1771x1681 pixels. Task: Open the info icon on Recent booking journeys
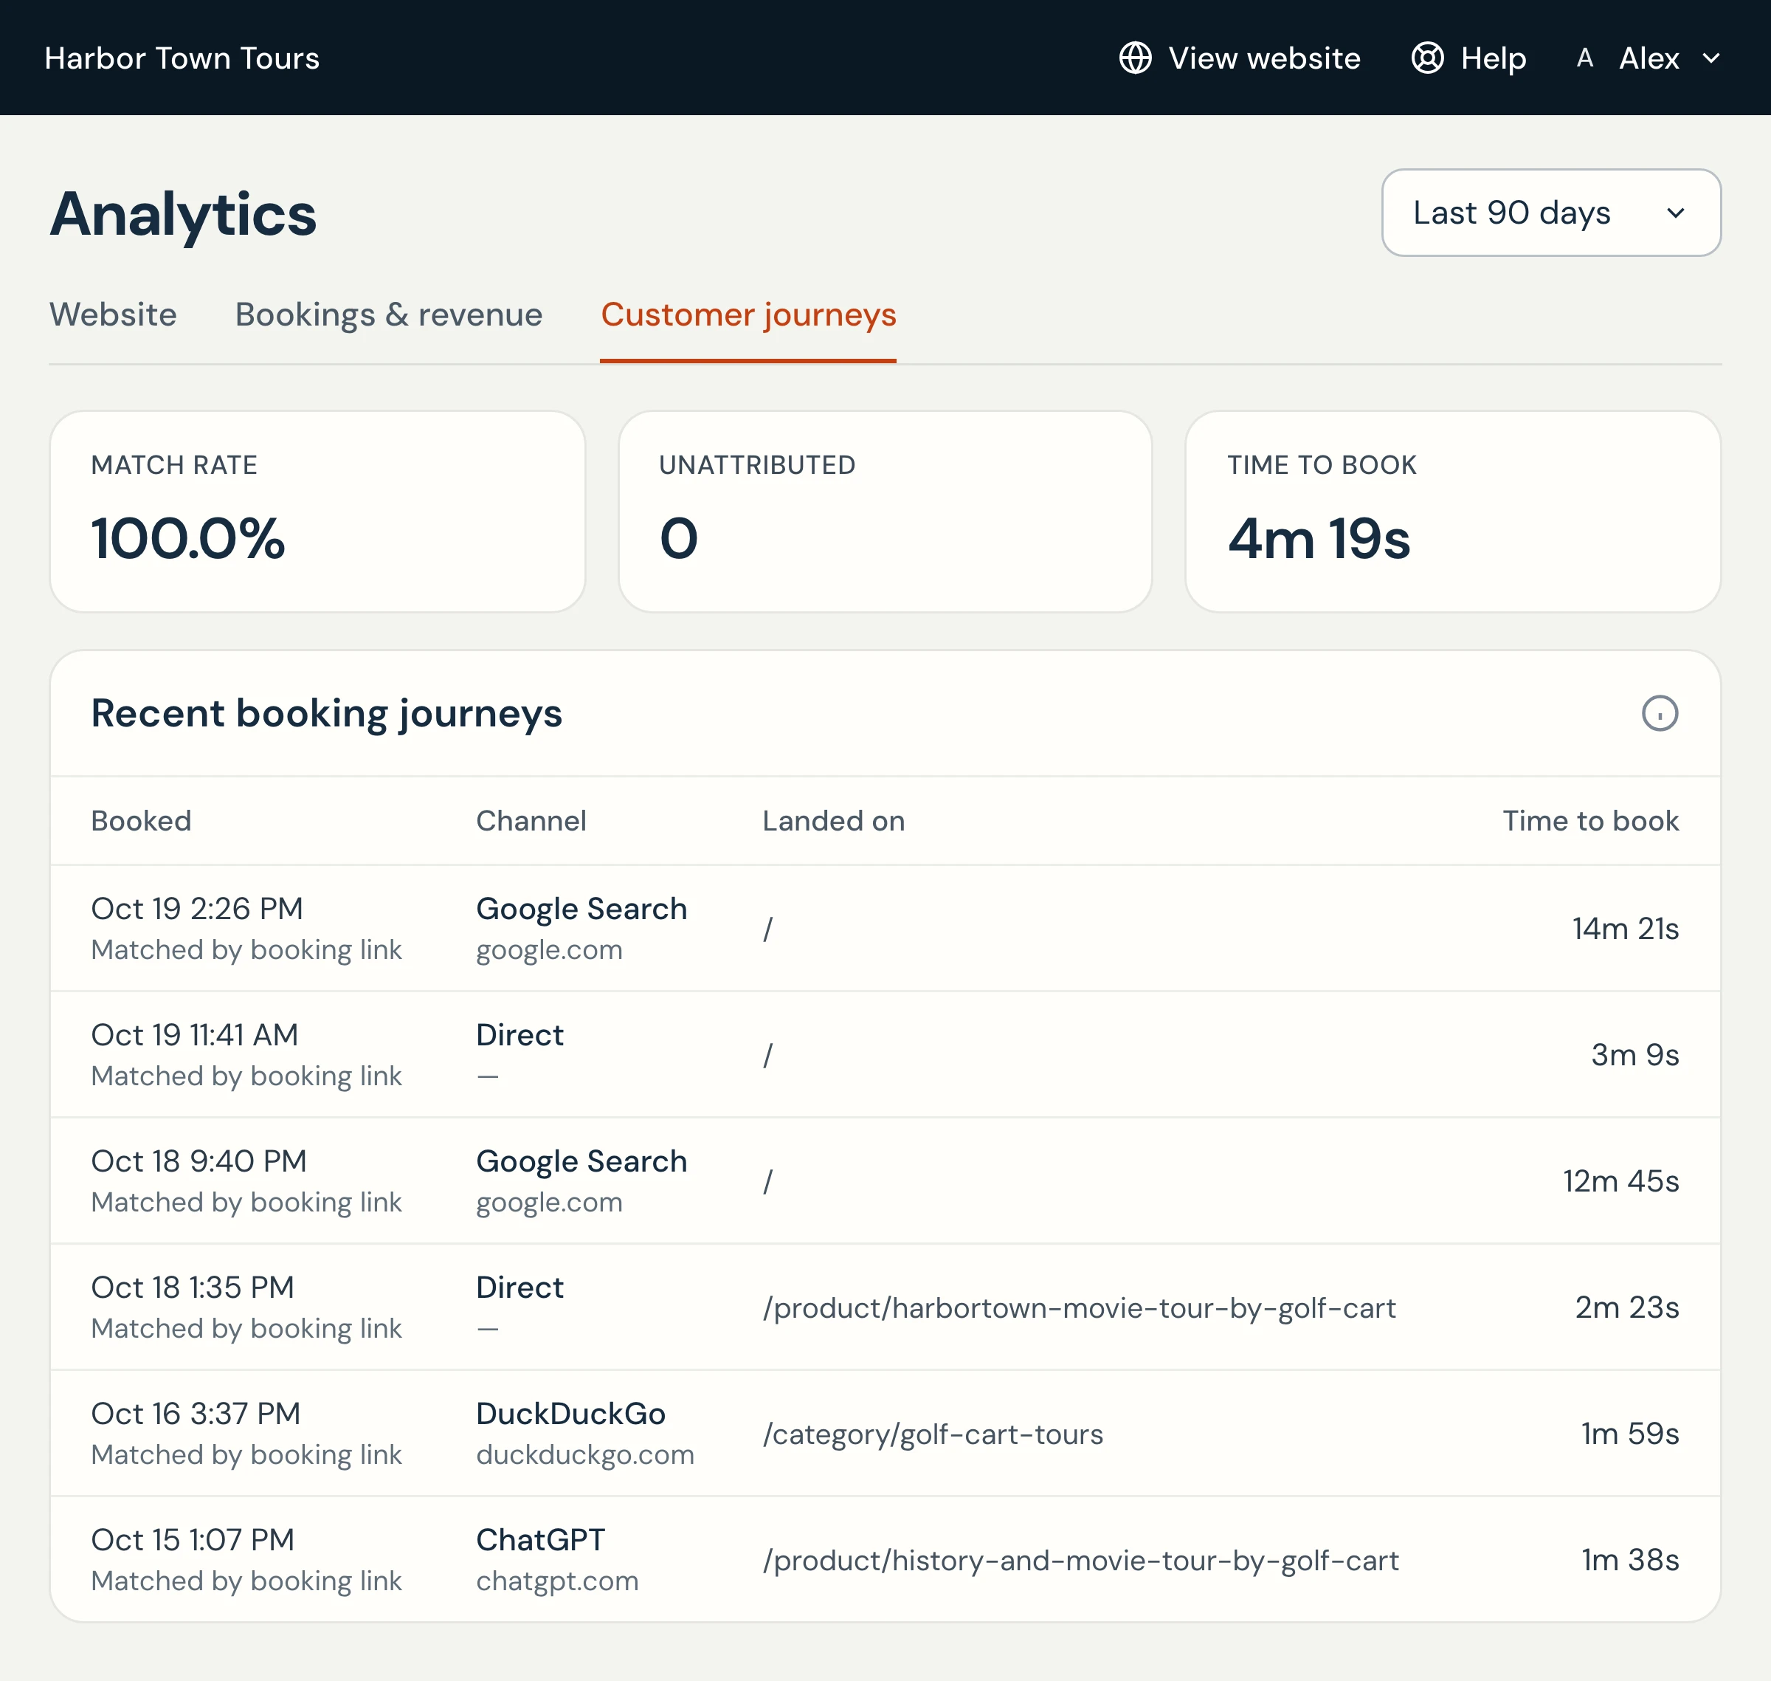coord(1659,713)
